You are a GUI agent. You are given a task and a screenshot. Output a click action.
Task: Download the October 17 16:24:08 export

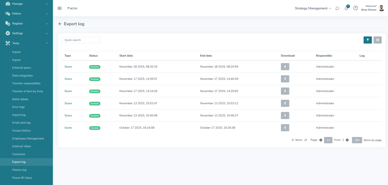pos(285,128)
